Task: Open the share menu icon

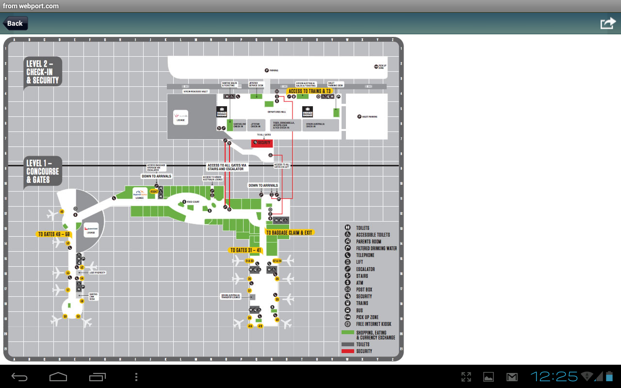Action: (608, 23)
